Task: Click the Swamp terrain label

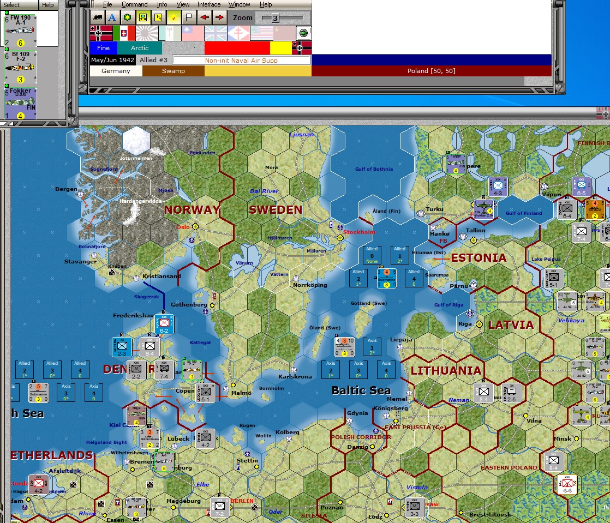Action: [x=174, y=71]
